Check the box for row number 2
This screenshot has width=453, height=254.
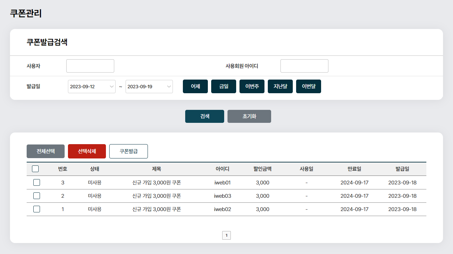point(37,196)
